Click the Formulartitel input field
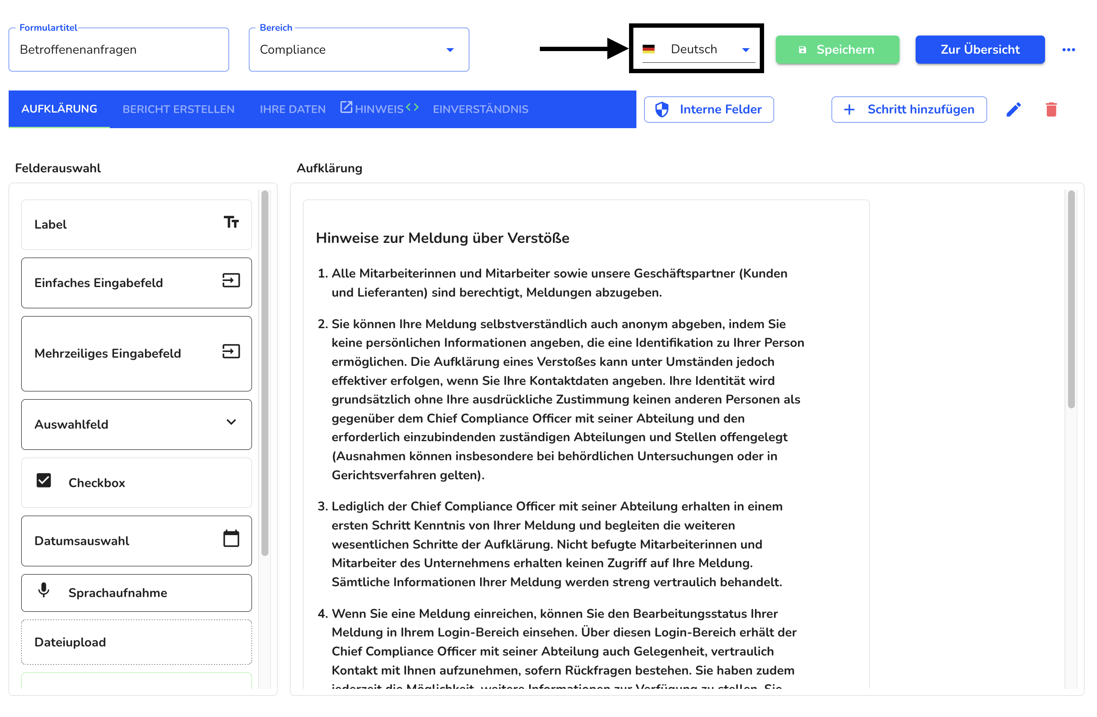This screenshot has height=717, width=1097. [x=119, y=49]
